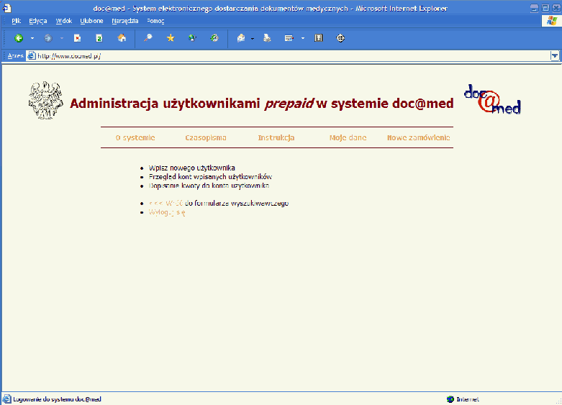Expand the address bar dropdown arrow
562x405 pixels.
[x=555, y=55]
